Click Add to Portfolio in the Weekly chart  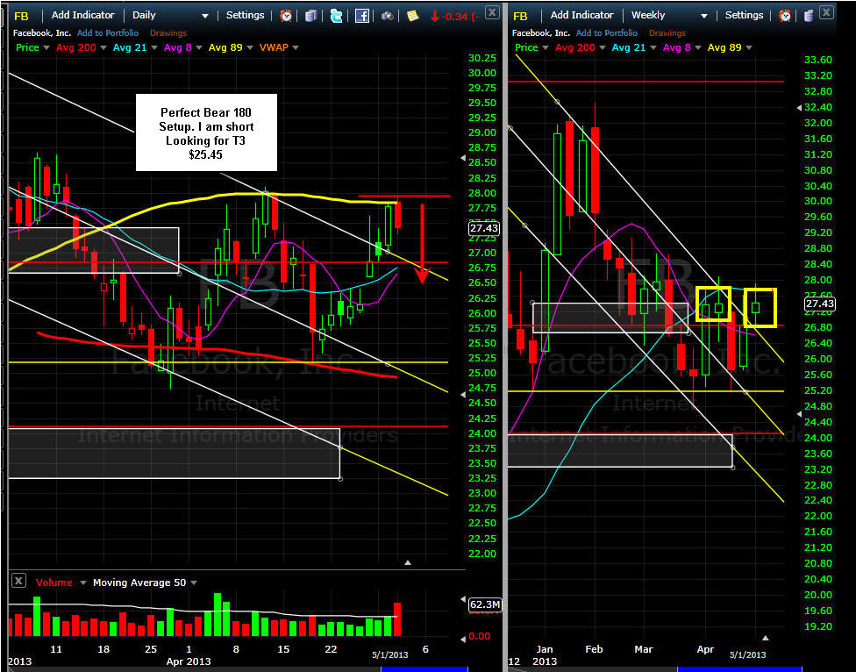point(607,32)
